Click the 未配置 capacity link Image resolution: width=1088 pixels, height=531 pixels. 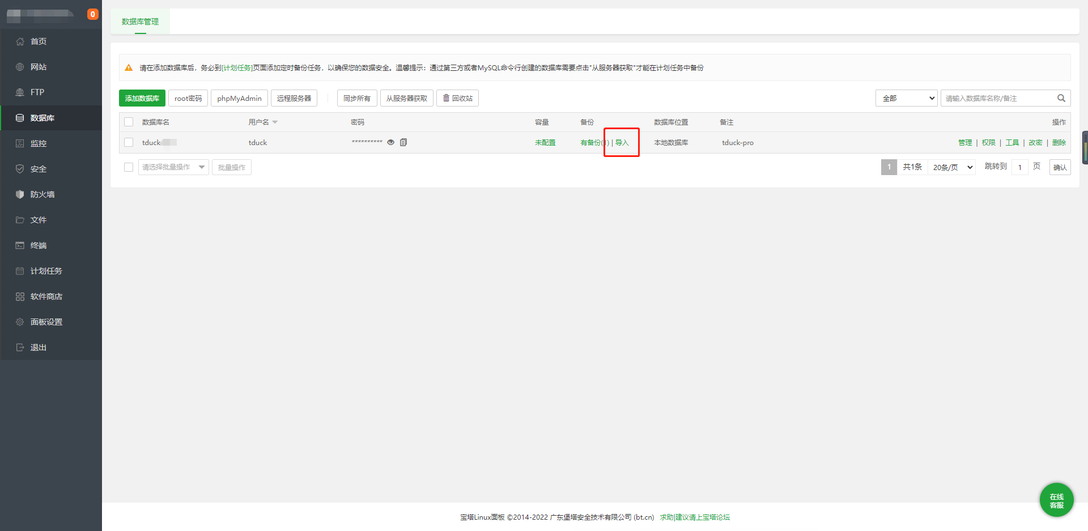pos(545,143)
